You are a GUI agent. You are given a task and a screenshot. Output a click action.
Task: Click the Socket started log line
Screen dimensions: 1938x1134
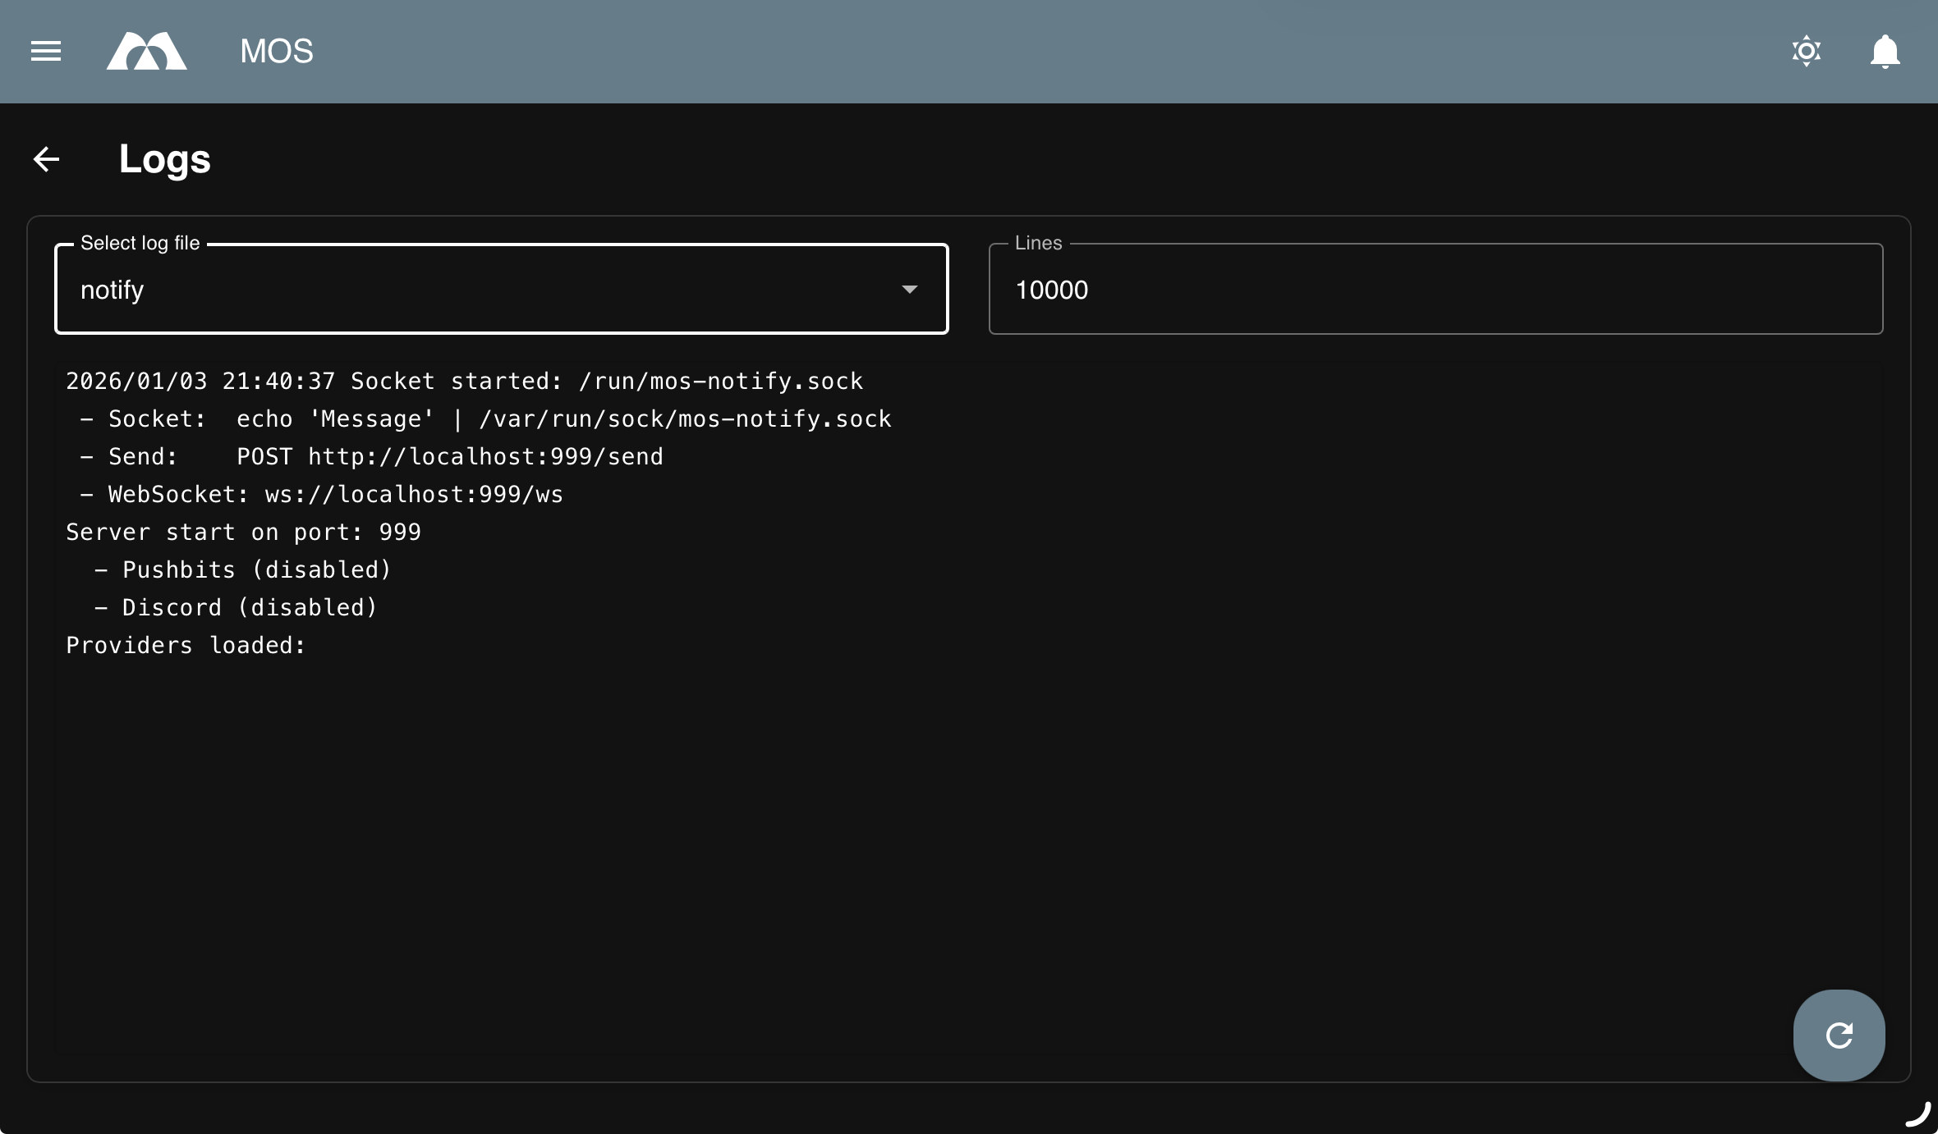click(464, 380)
